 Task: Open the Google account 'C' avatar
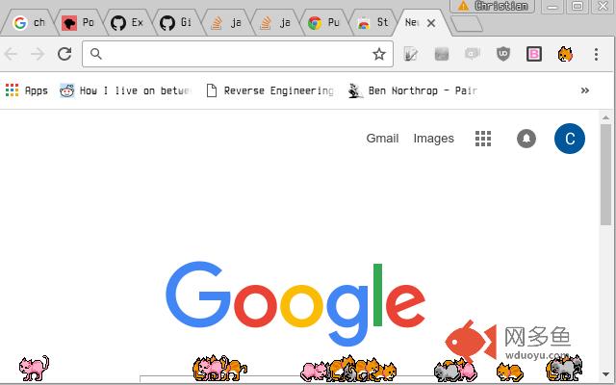coord(569,139)
